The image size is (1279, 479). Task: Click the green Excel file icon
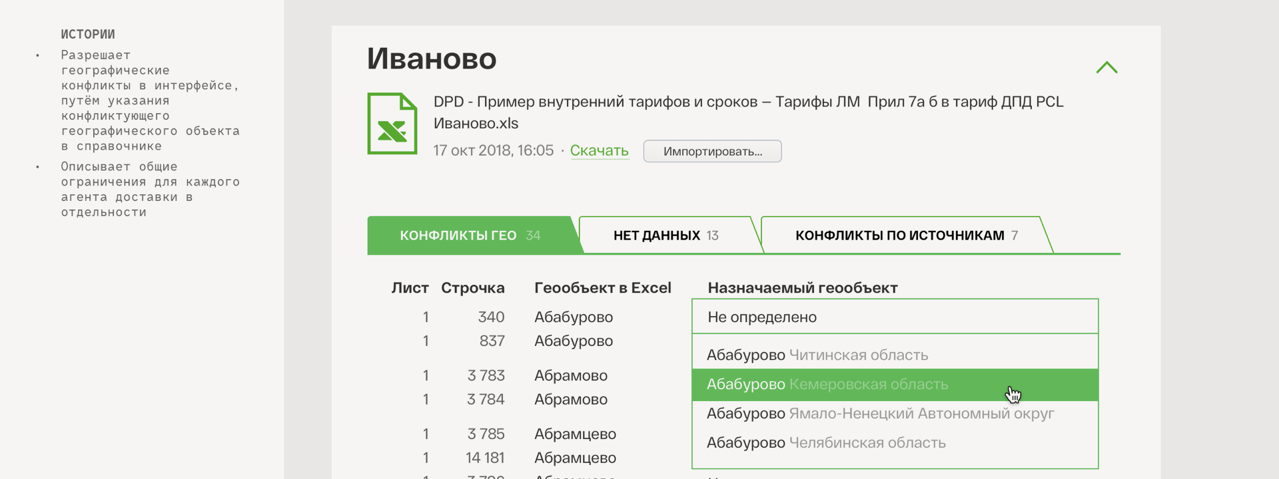click(x=392, y=124)
